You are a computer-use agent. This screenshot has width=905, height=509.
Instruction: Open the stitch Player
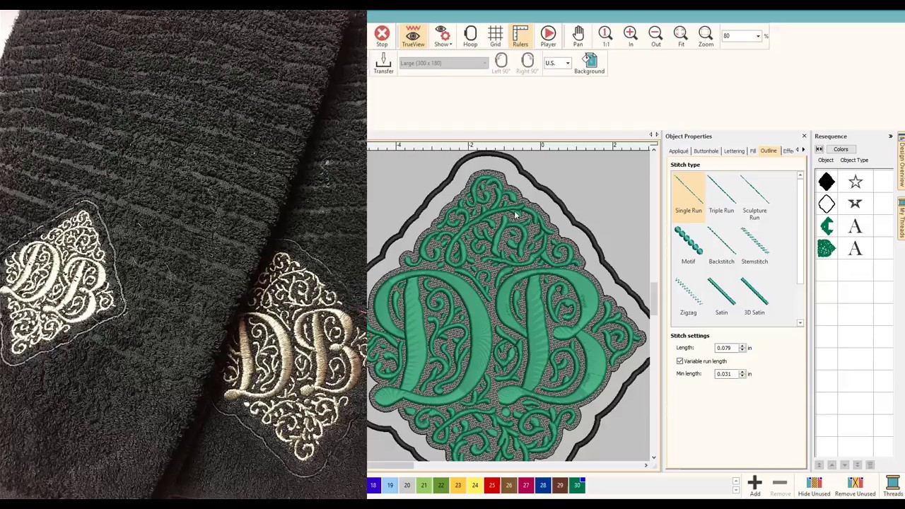pyautogui.click(x=548, y=36)
